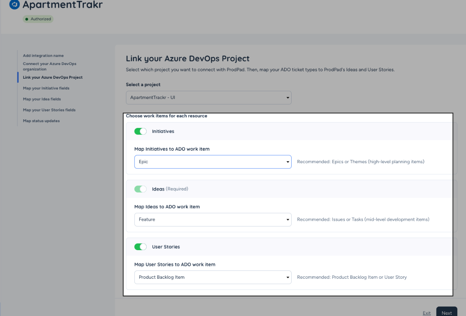The image size is (466, 316).
Task: Go to Connect your Azure DevOps organization step
Action: point(50,66)
